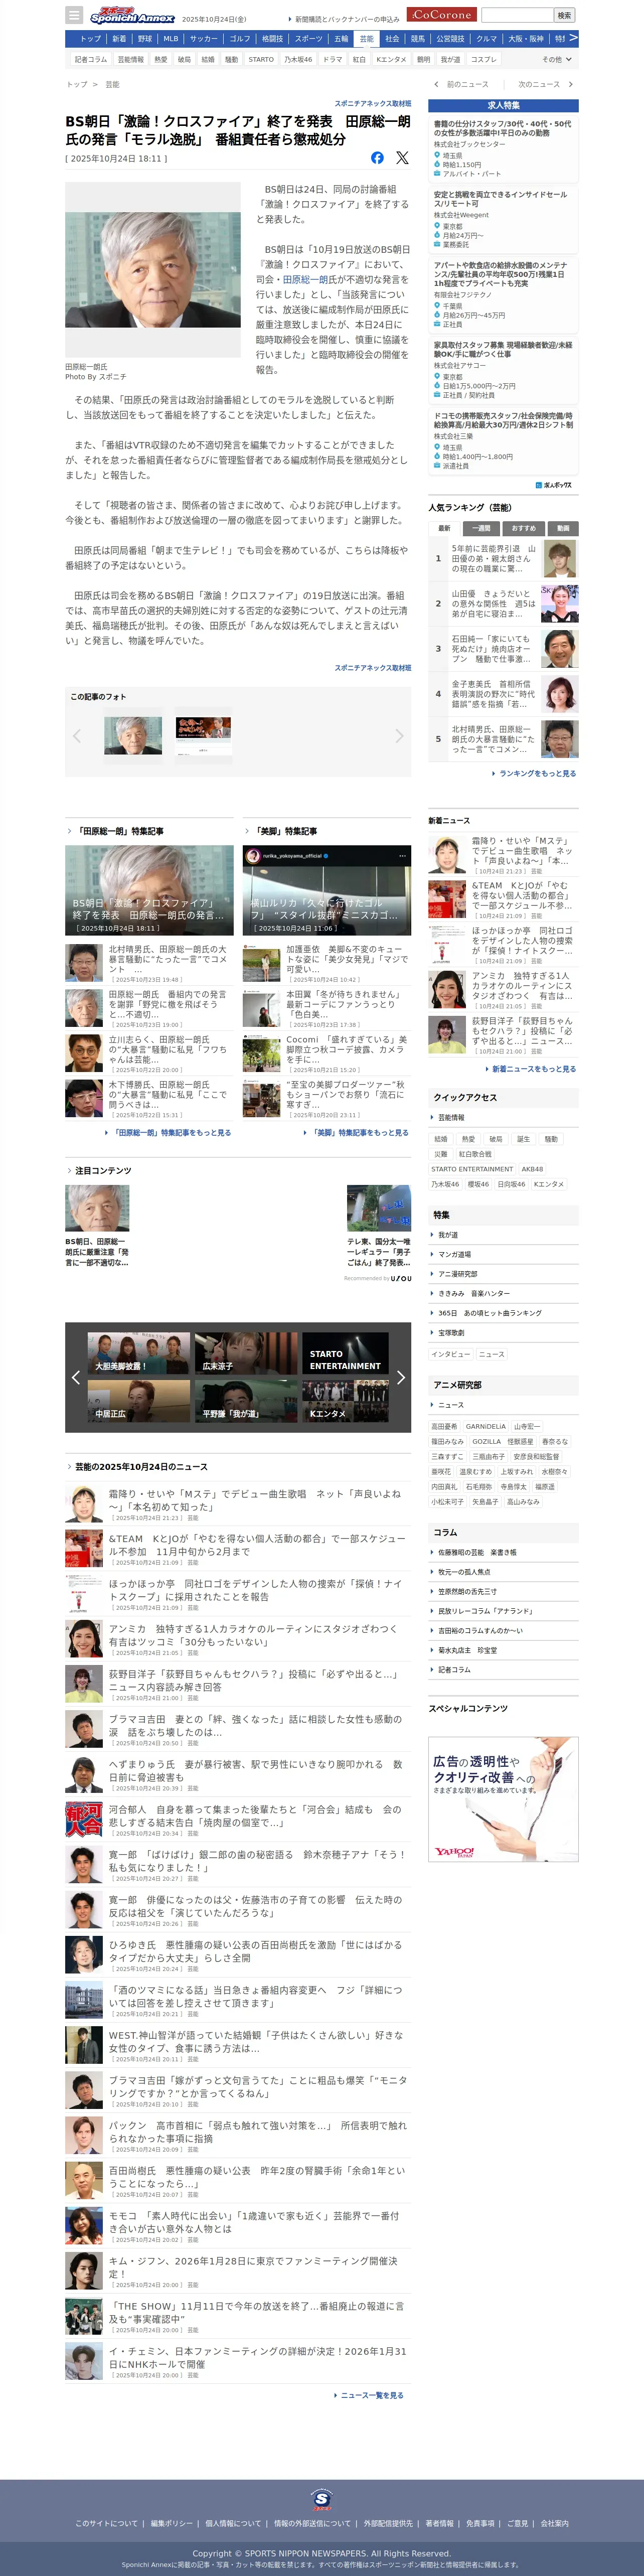Go to next photo in gallery
Screen dimensions: 644x2576
(x=399, y=736)
